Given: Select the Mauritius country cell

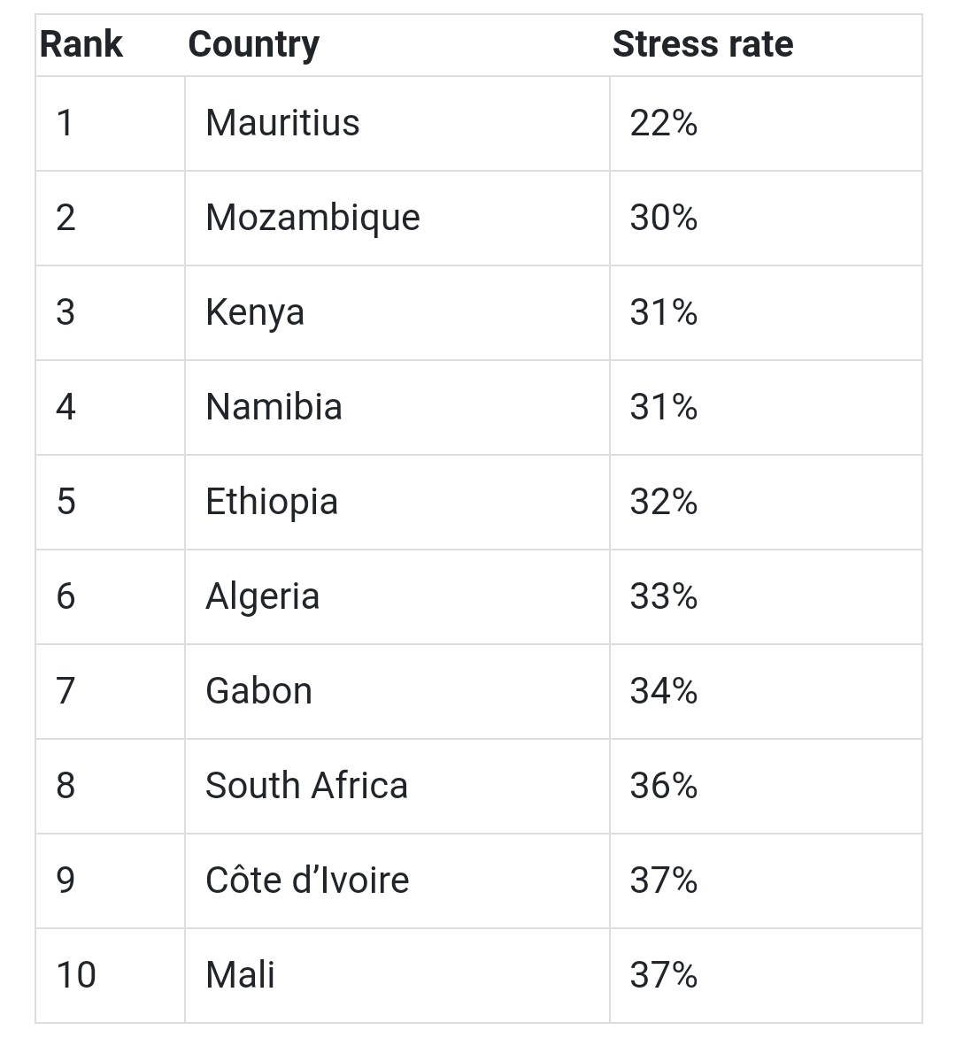Looking at the screenshot, I should click(282, 123).
